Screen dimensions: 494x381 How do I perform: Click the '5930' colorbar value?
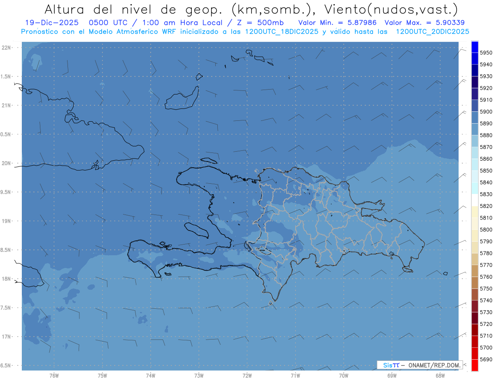pos(486,76)
